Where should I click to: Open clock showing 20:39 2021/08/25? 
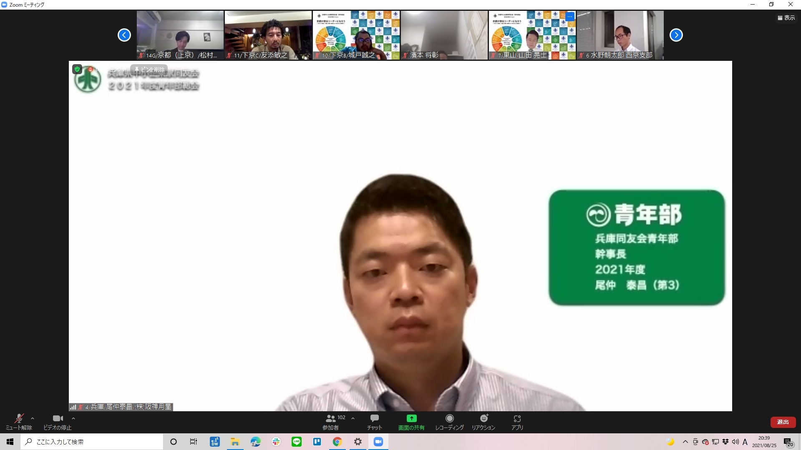(x=764, y=442)
